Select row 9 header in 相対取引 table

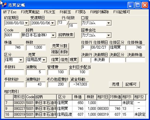point(9,109)
